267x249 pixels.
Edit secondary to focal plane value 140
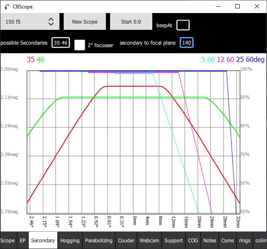(x=186, y=42)
